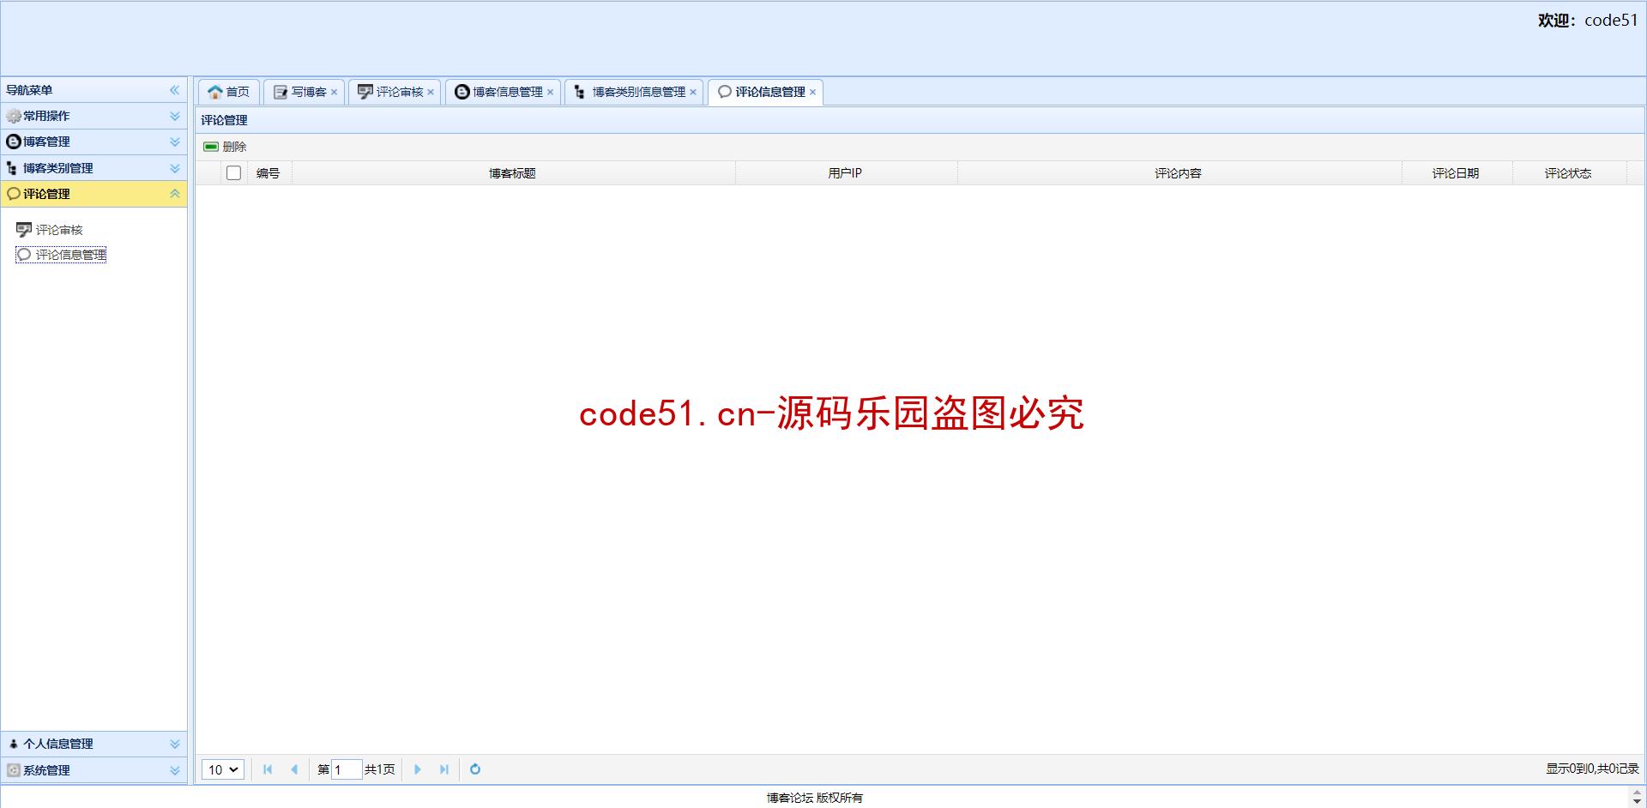Click the 个人信息管理 person icon
The image size is (1647, 808).
point(14,744)
